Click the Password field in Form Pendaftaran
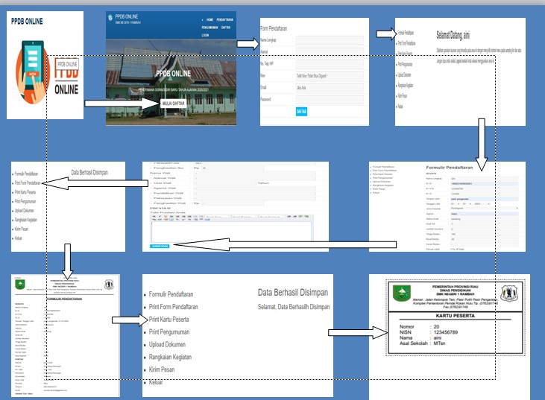This screenshot has width=545, height=400. point(330,99)
